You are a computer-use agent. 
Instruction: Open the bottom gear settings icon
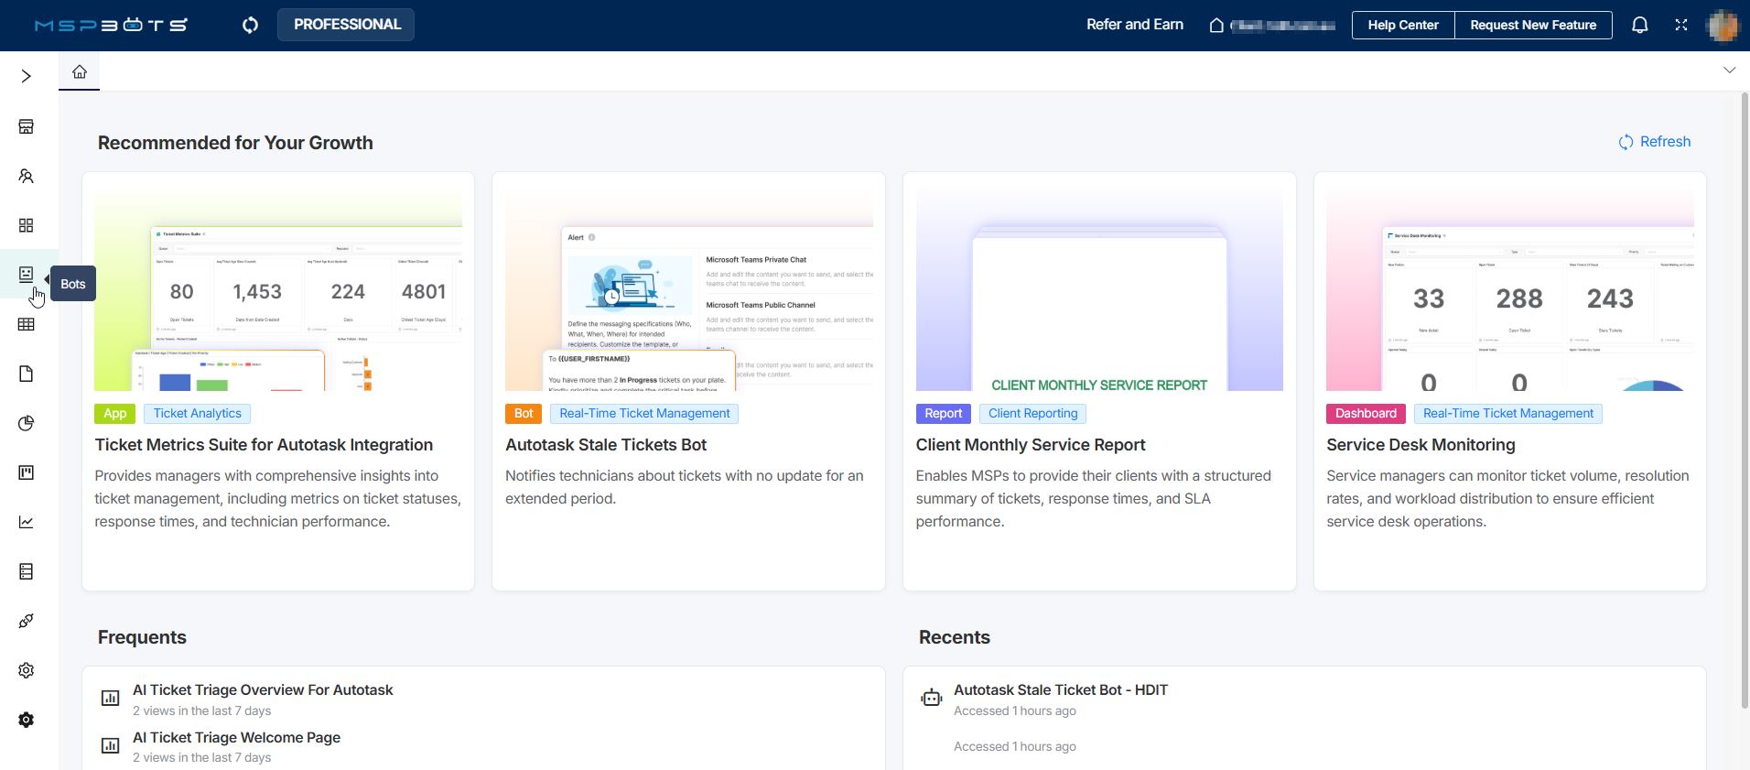tap(27, 720)
